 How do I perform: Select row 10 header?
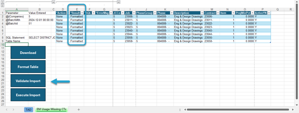[3, 45]
